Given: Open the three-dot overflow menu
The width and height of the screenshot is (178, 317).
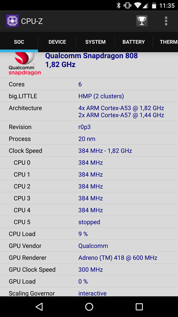Looking at the screenshot, I should pos(166,21).
